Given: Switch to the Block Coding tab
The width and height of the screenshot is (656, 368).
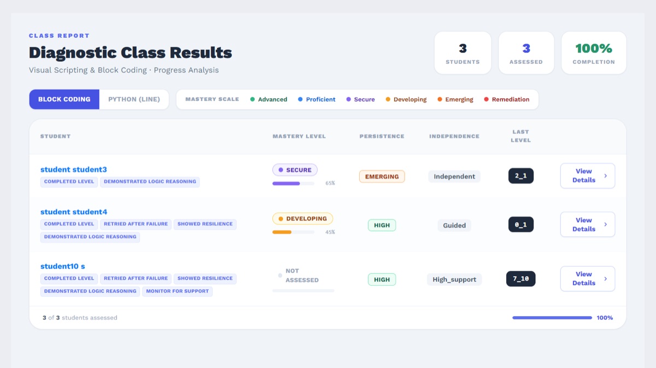Looking at the screenshot, I should tap(64, 99).
